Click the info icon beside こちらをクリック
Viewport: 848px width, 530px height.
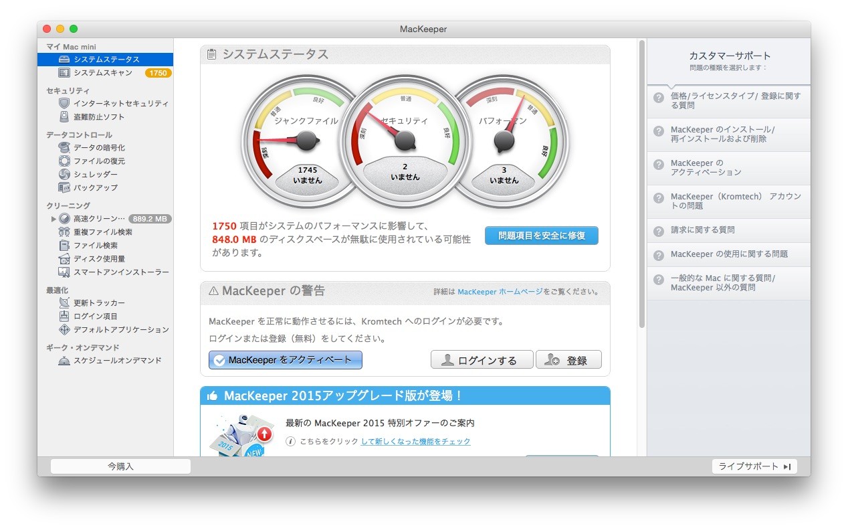[x=291, y=442]
